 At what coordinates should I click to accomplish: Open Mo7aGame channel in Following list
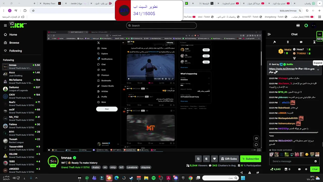click(x=22, y=81)
